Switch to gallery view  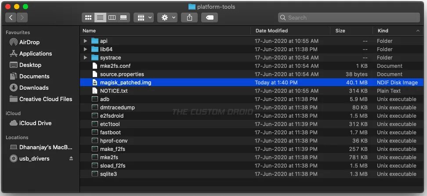(x=123, y=17)
